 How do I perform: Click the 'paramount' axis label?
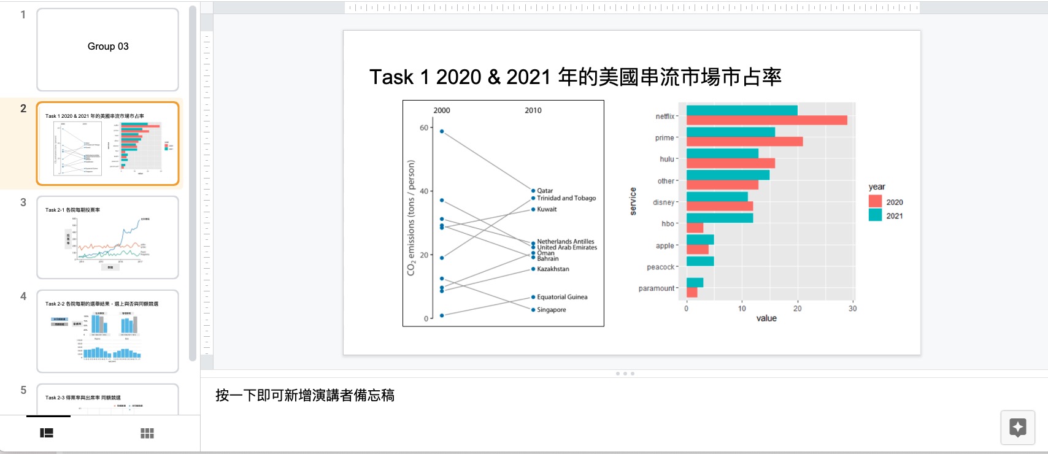[x=657, y=288]
